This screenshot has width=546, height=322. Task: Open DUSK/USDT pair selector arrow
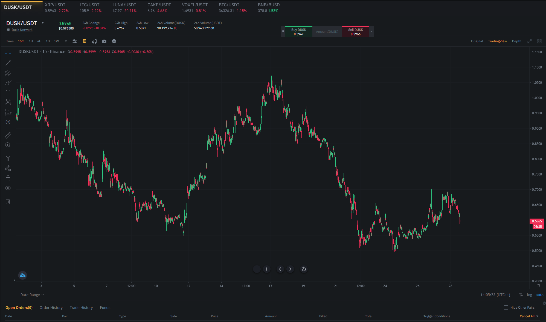pyautogui.click(x=43, y=23)
